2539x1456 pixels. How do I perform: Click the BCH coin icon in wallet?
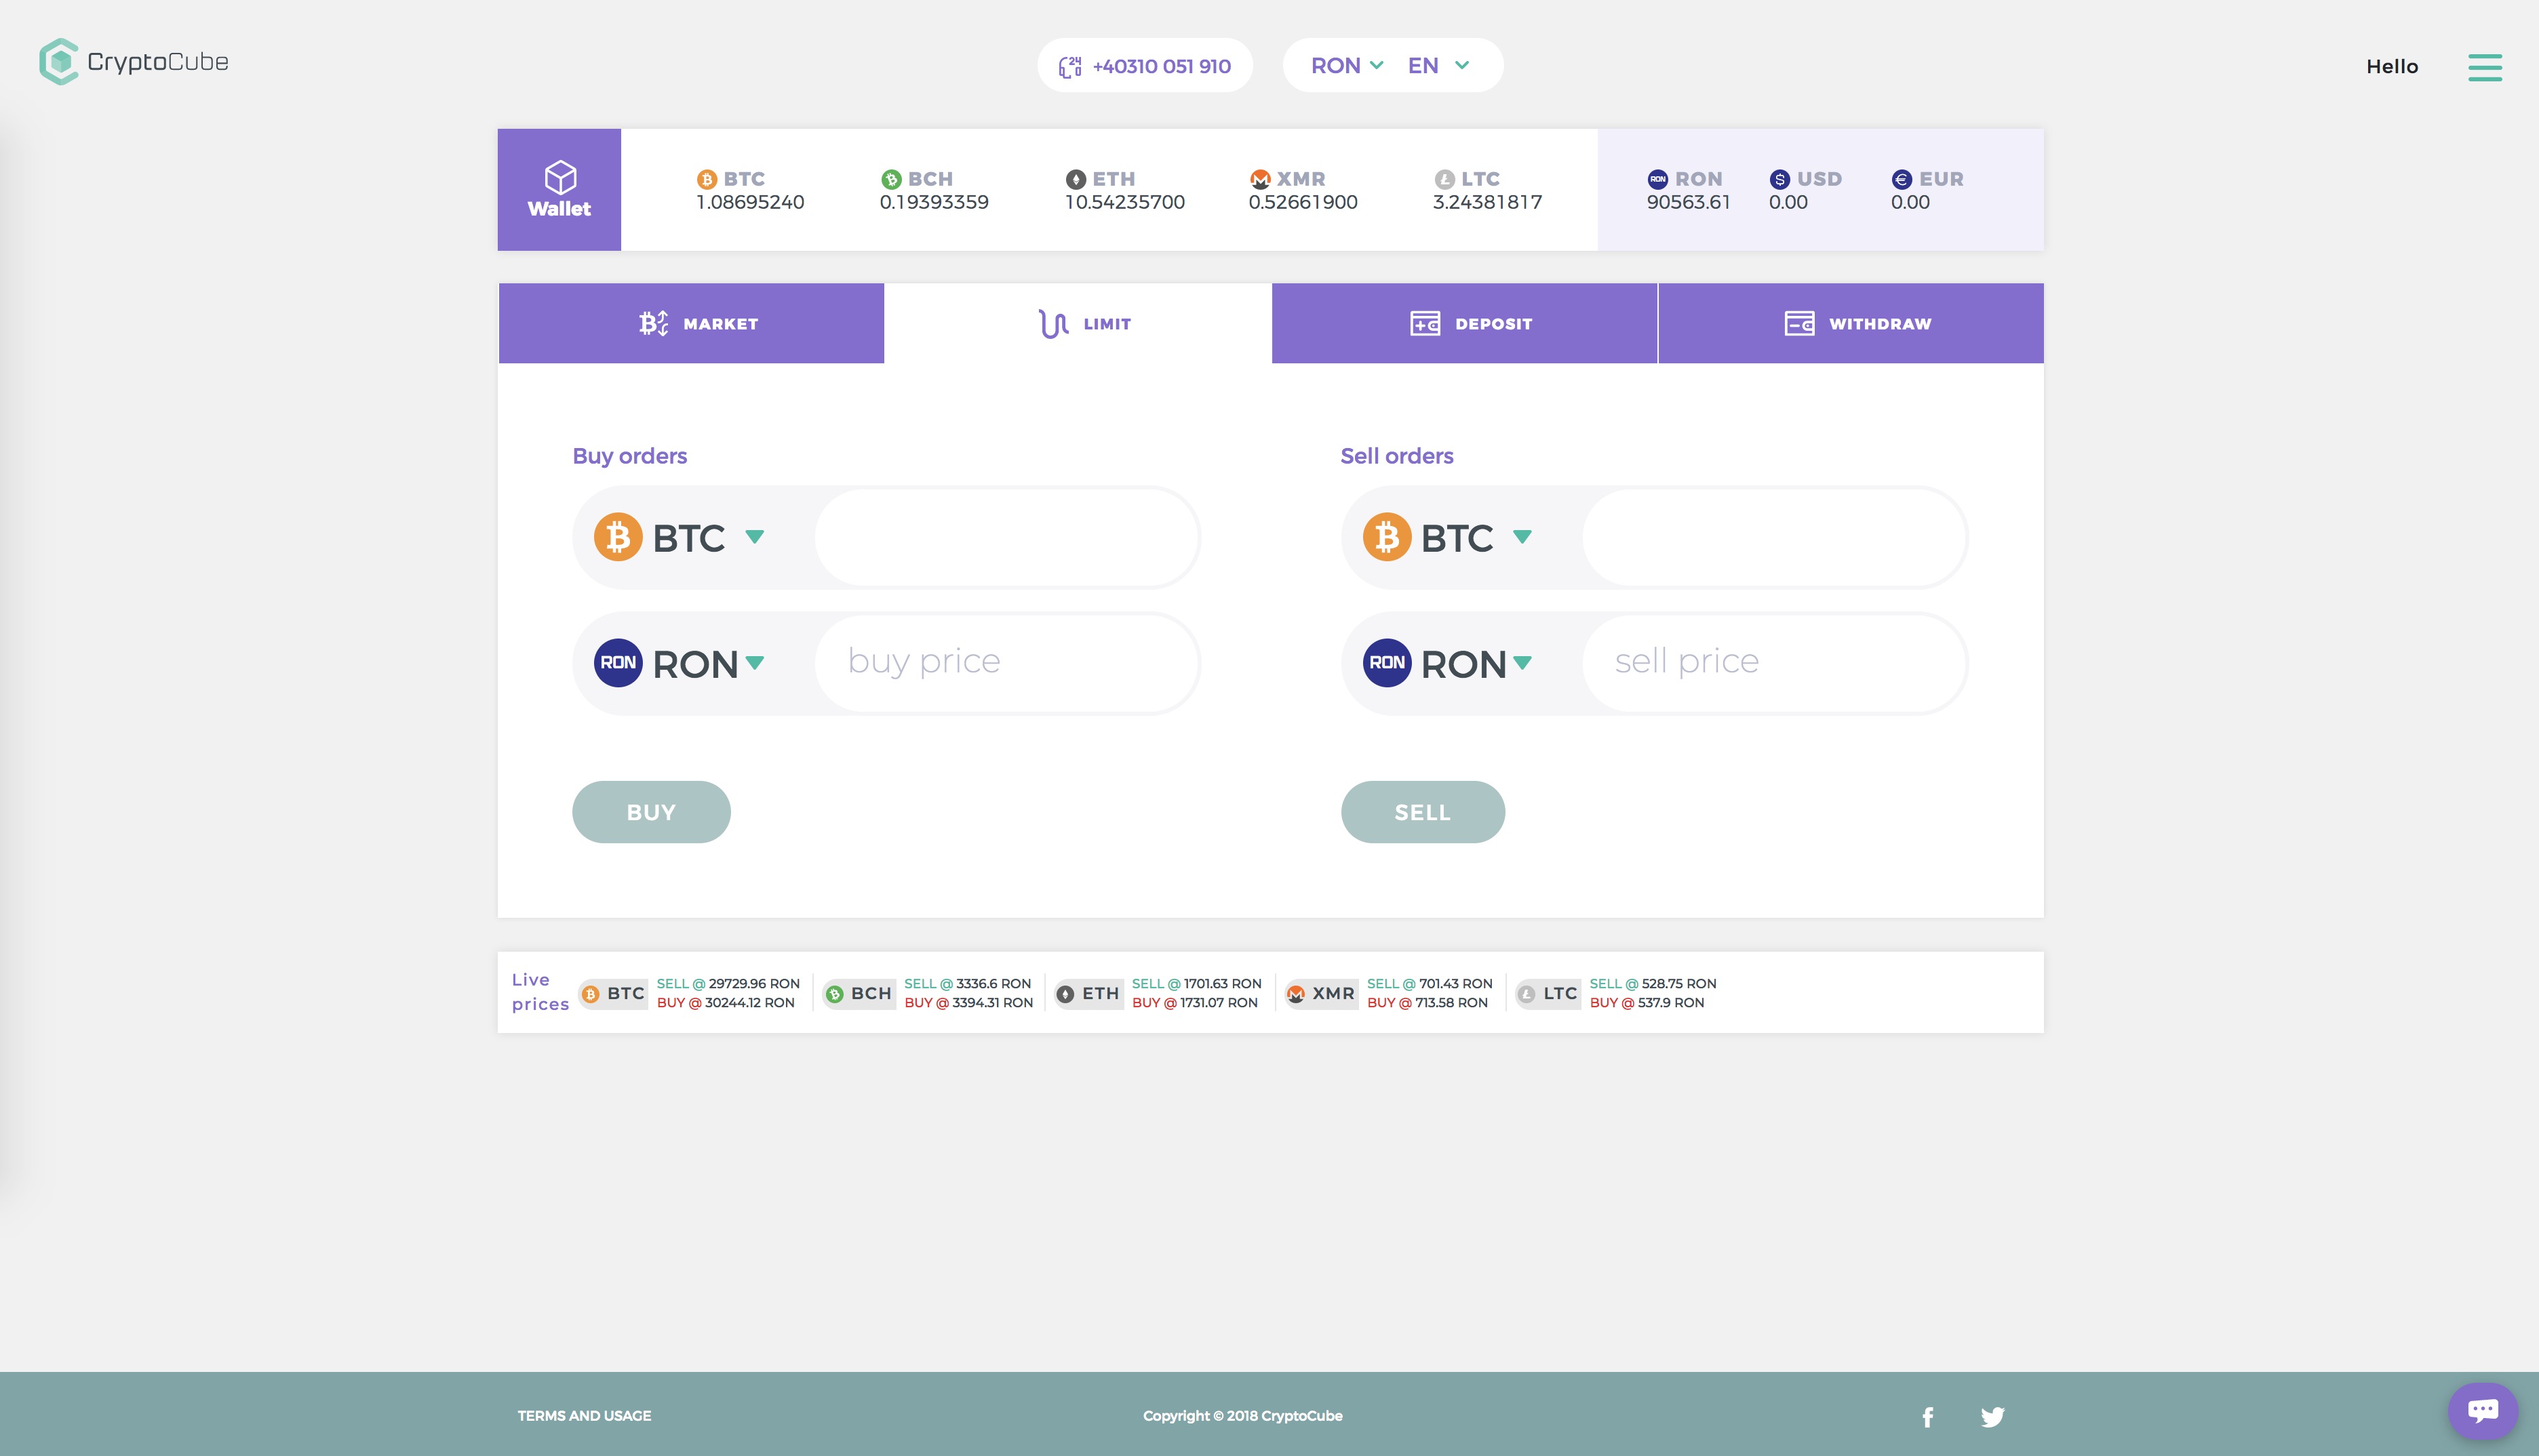[891, 179]
